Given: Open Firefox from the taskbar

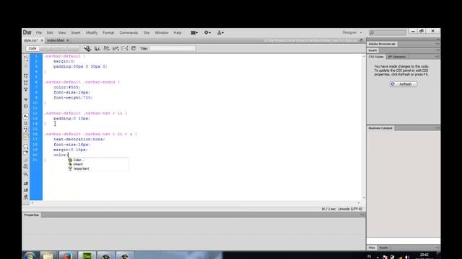Looking at the screenshot, I should (x=67, y=256).
